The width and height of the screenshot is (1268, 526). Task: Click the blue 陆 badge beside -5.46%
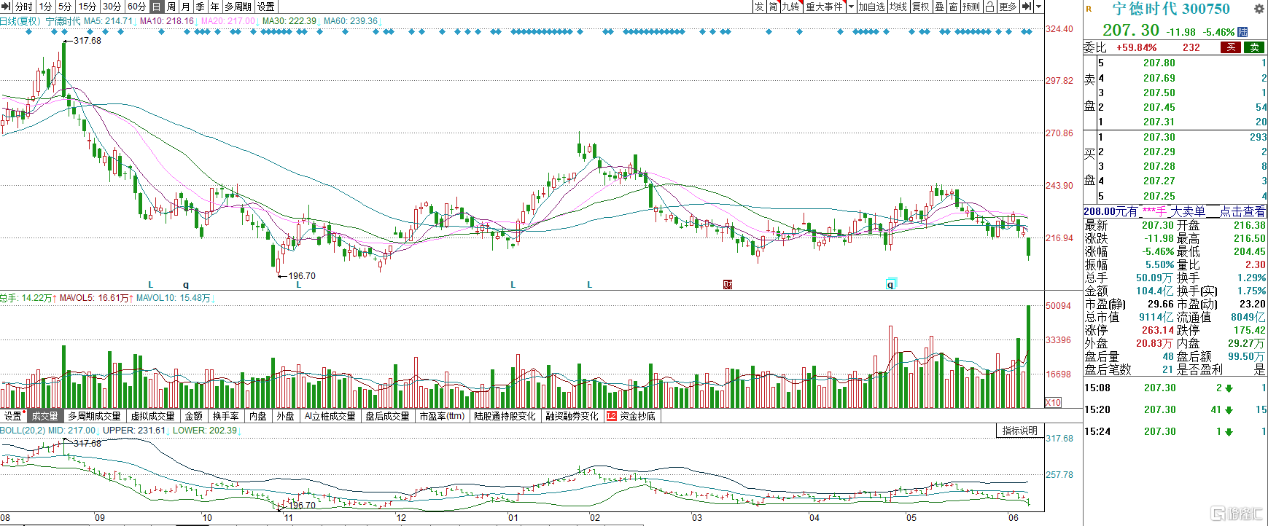[x=1242, y=32]
